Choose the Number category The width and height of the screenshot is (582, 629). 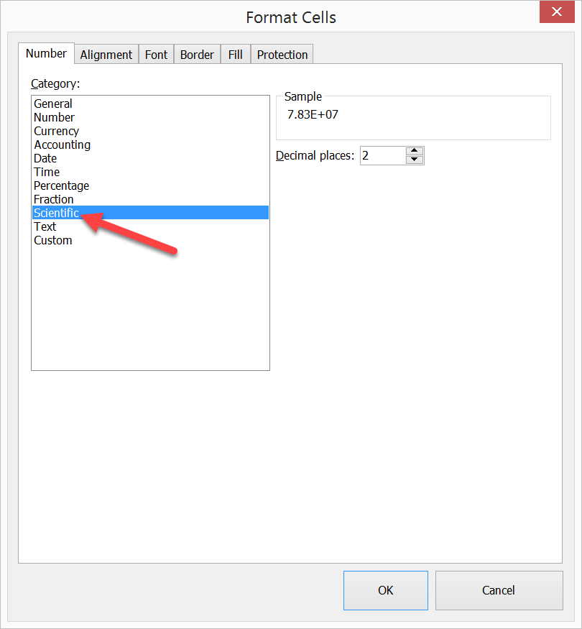click(x=54, y=117)
